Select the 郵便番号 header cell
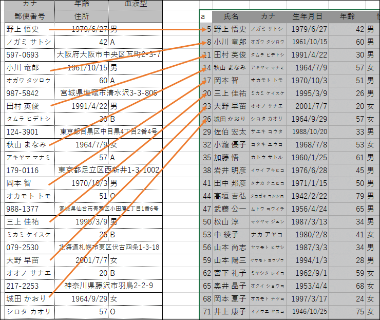 [x=30, y=16]
